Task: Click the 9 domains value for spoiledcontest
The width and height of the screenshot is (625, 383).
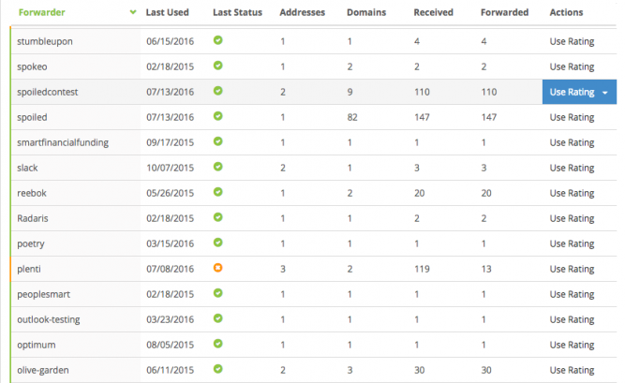Action: 350,92
